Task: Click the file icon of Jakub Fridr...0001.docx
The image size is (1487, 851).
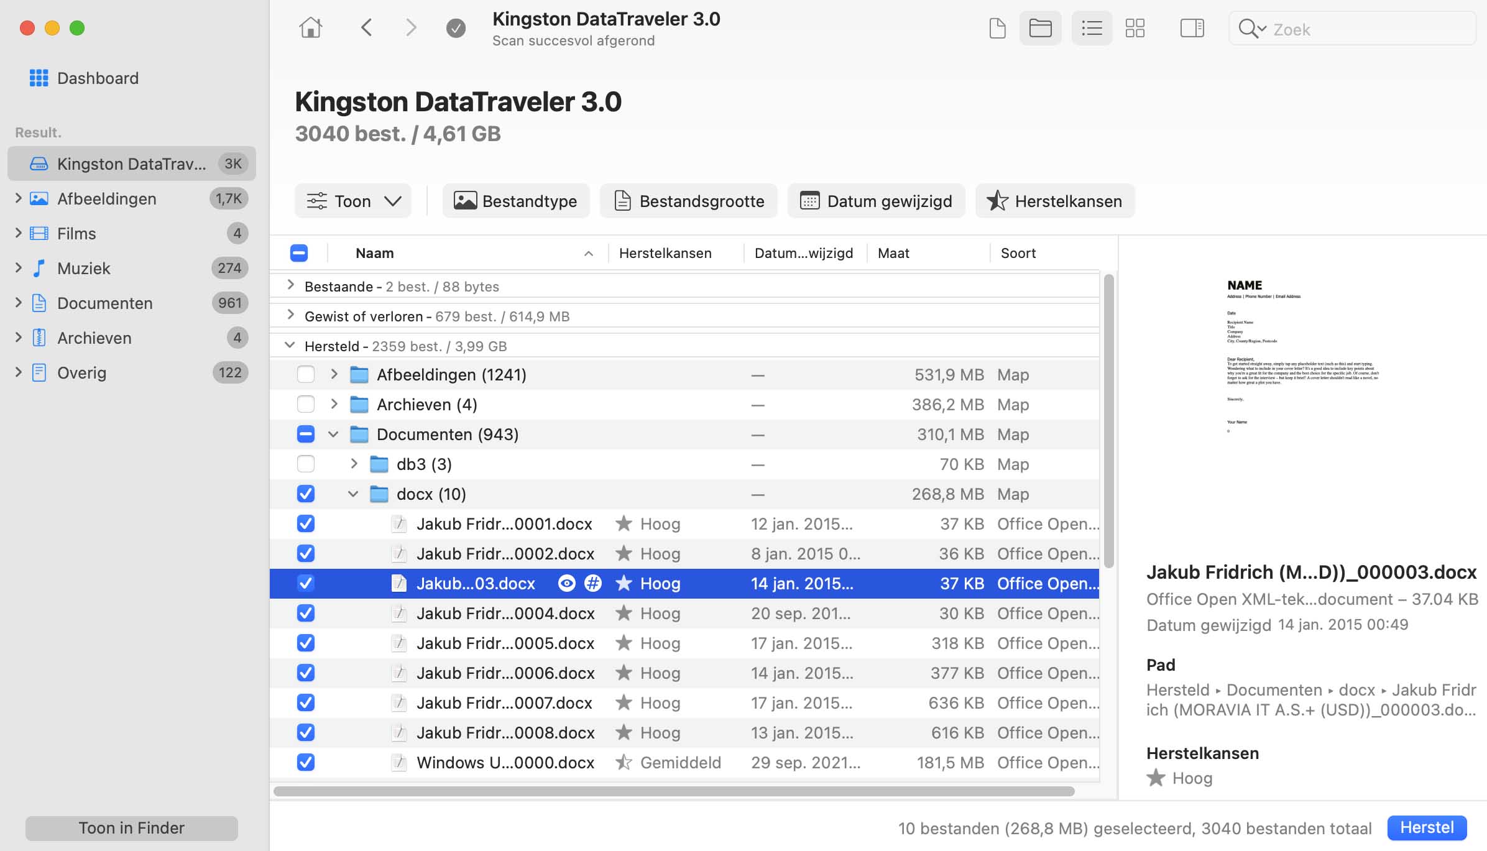Action: click(x=398, y=524)
